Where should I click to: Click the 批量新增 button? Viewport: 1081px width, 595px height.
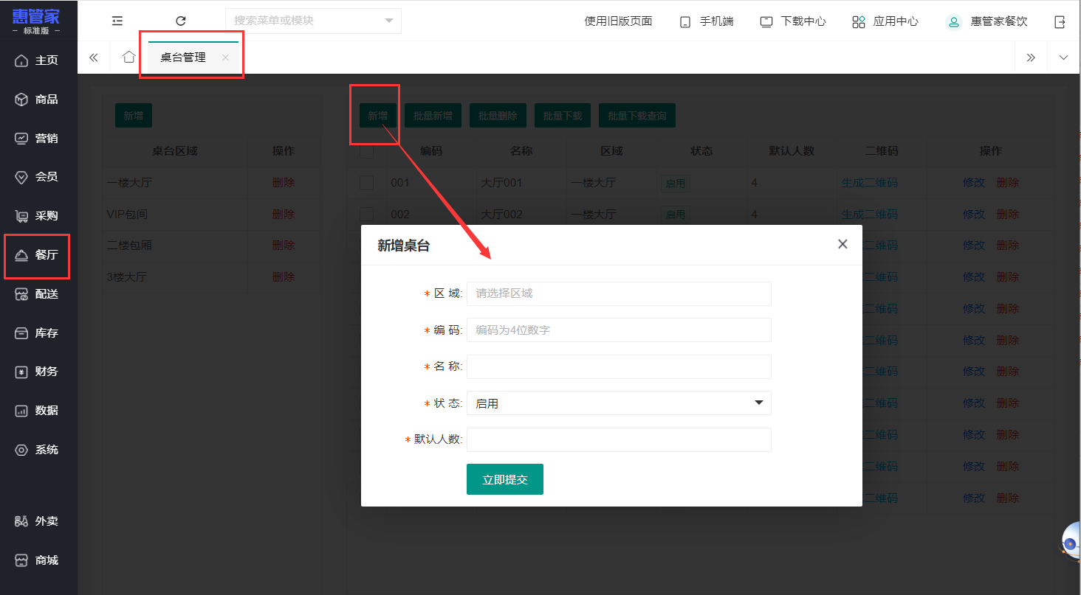433,116
